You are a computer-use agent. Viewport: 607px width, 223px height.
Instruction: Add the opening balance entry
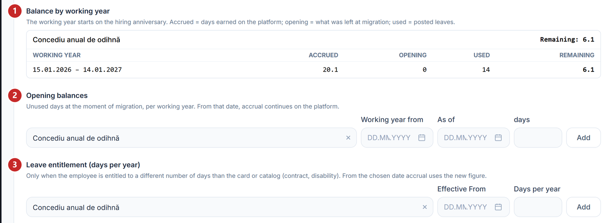click(584, 138)
